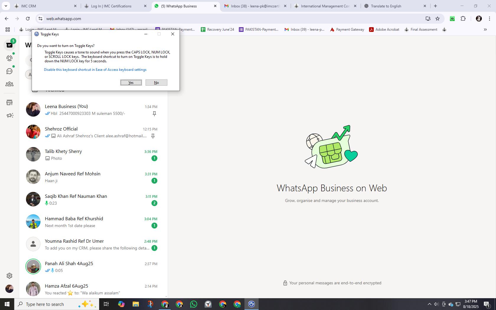This screenshot has width=496, height=310.
Task: Show hidden system tray icons
Action: (x=429, y=304)
